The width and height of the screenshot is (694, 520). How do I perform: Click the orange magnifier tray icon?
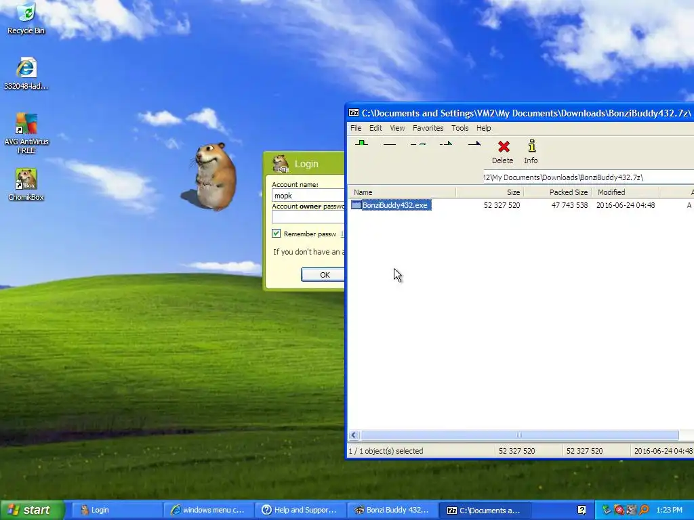644,510
